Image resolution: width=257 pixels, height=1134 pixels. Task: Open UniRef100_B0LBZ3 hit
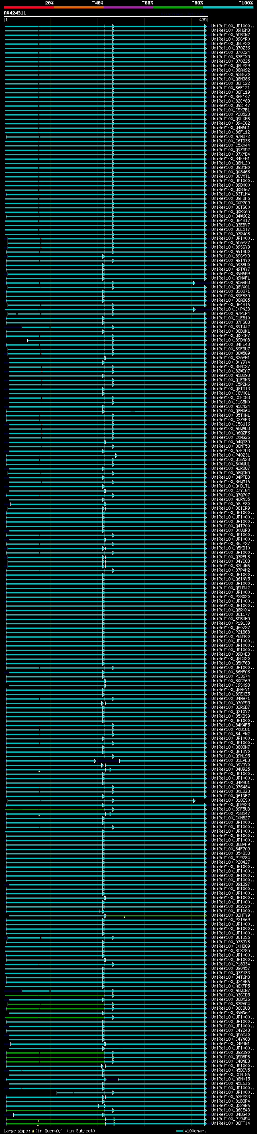pos(230,792)
